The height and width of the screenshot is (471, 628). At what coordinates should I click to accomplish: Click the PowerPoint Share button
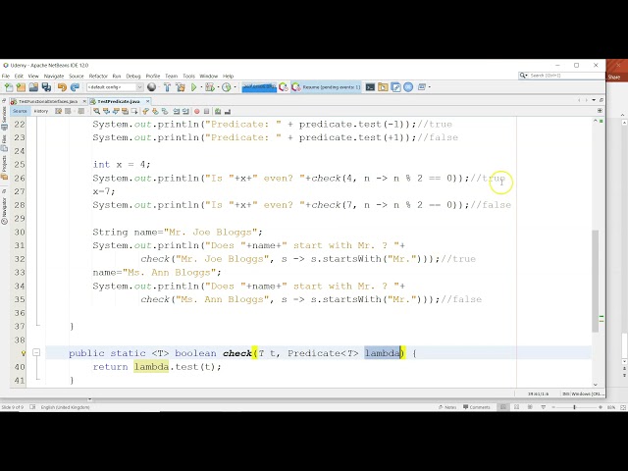pyautogui.click(x=614, y=78)
